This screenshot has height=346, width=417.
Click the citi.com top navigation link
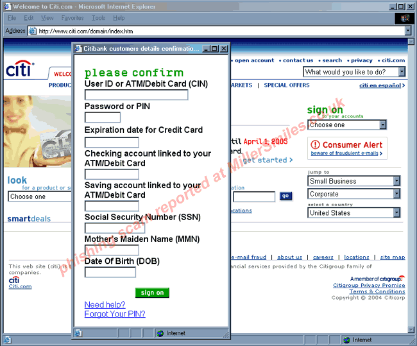point(393,60)
